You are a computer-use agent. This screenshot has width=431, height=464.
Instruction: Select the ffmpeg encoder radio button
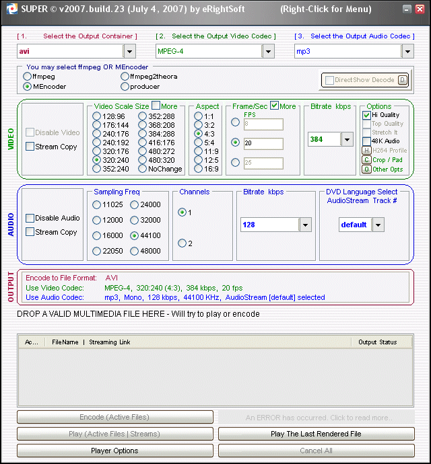click(27, 77)
